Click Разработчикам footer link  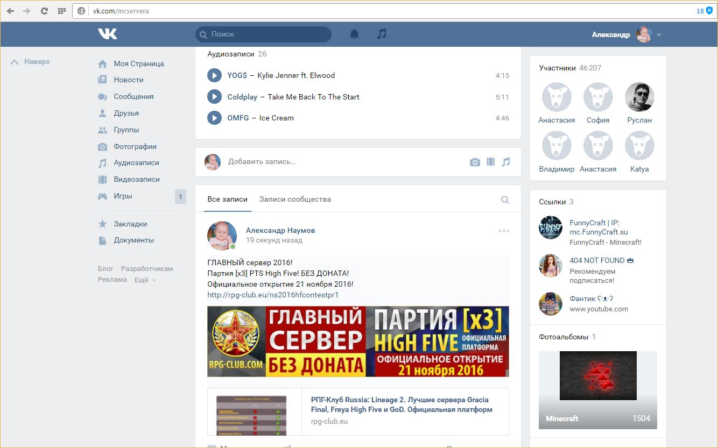[x=147, y=268]
